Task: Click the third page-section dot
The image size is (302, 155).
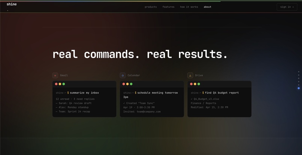Action: [299, 78]
